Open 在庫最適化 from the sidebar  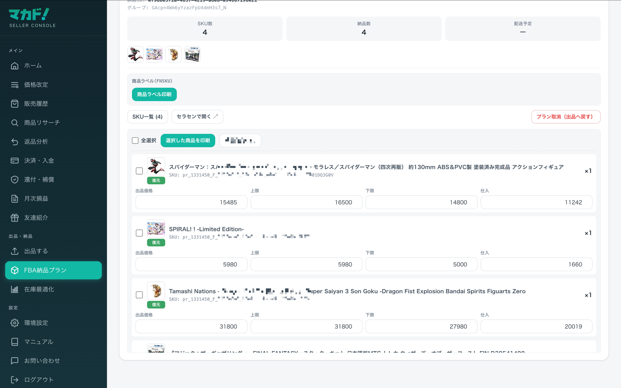tap(53, 289)
